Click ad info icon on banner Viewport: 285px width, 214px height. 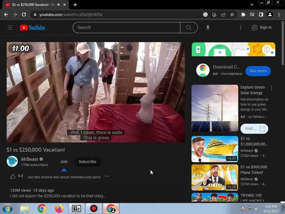(267, 50)
